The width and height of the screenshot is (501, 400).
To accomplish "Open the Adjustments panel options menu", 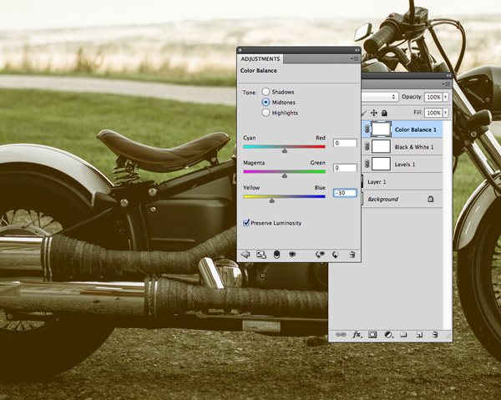I will click(354, 59).
